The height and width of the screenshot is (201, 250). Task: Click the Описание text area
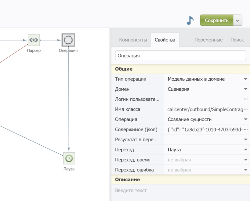pos(180,191)
